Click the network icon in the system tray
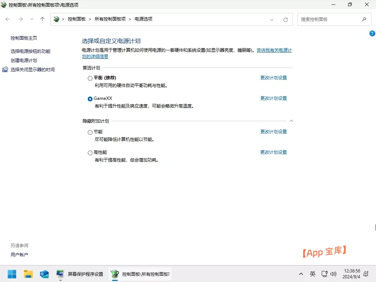376x282 pixels. point(324,274)
